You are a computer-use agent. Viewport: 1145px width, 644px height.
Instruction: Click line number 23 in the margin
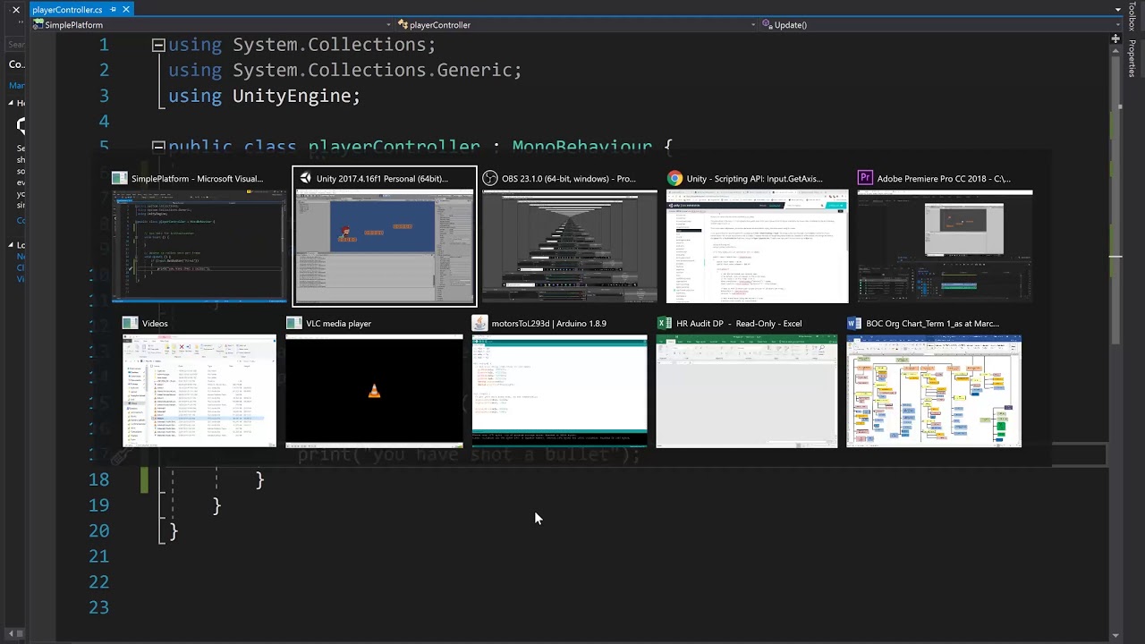(99, 607)
